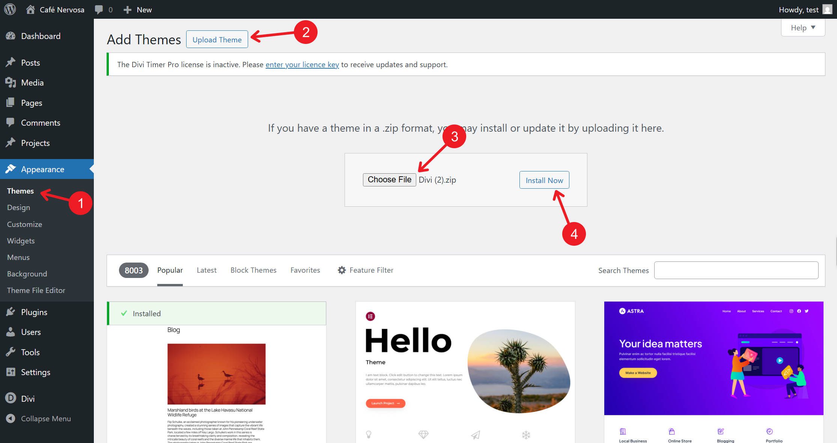Click the WordPress logo in the admin bar

(9, 9)
